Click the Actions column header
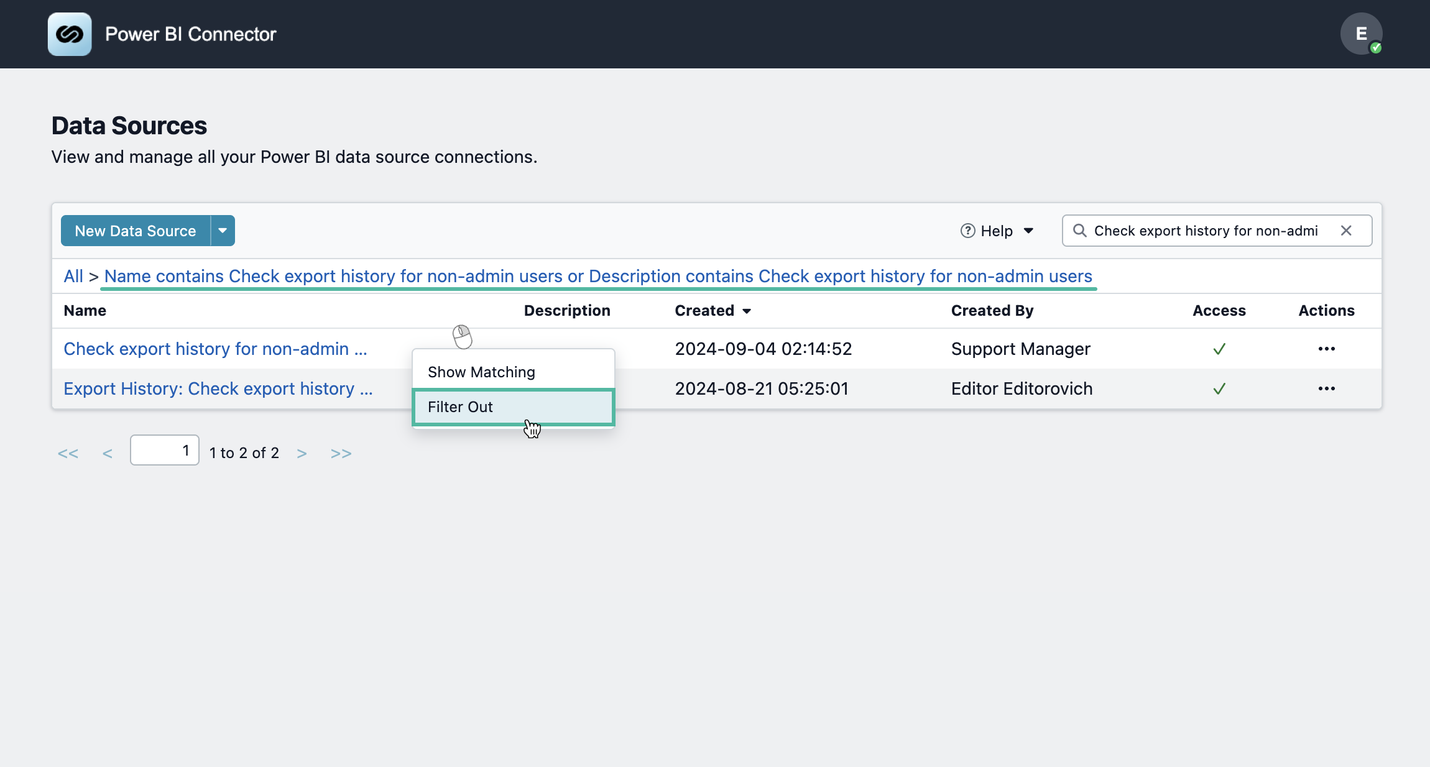The height and width of the screenshot is (767, 1430). coord(1326,310)
